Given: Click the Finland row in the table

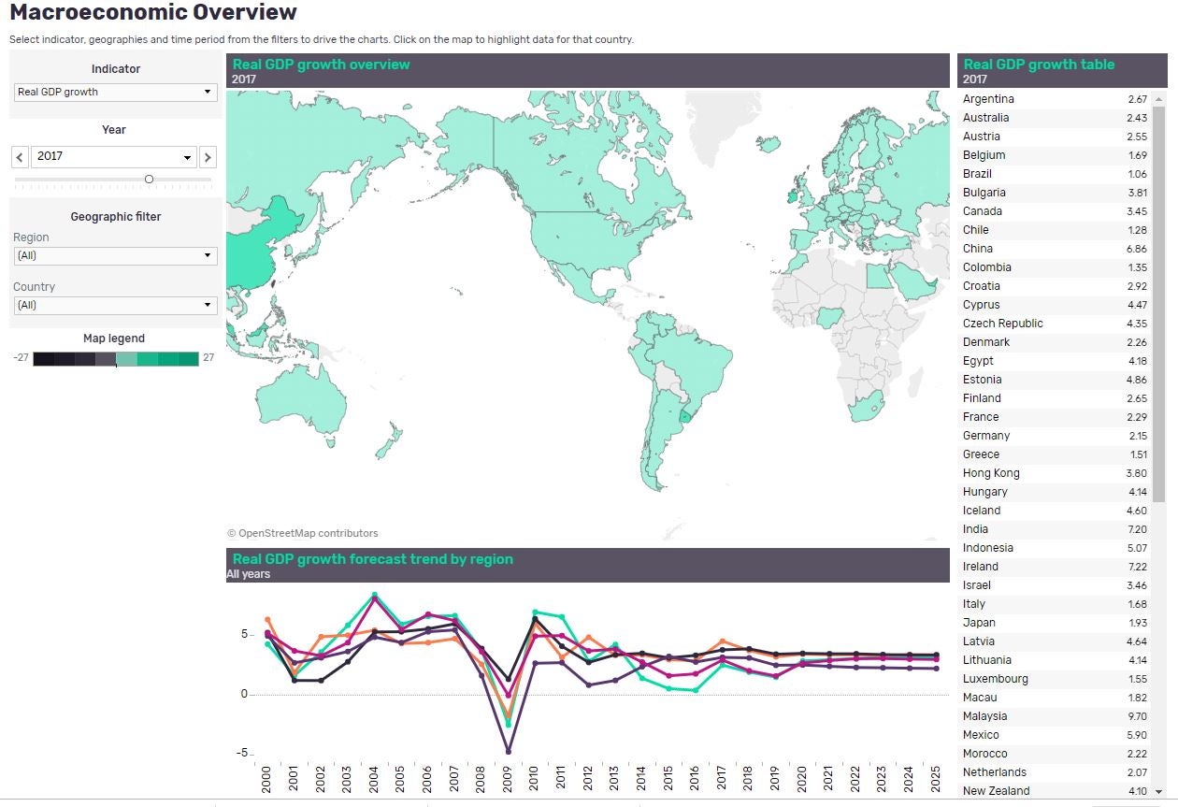Looking at the screenshot, I should (1055, 398).
